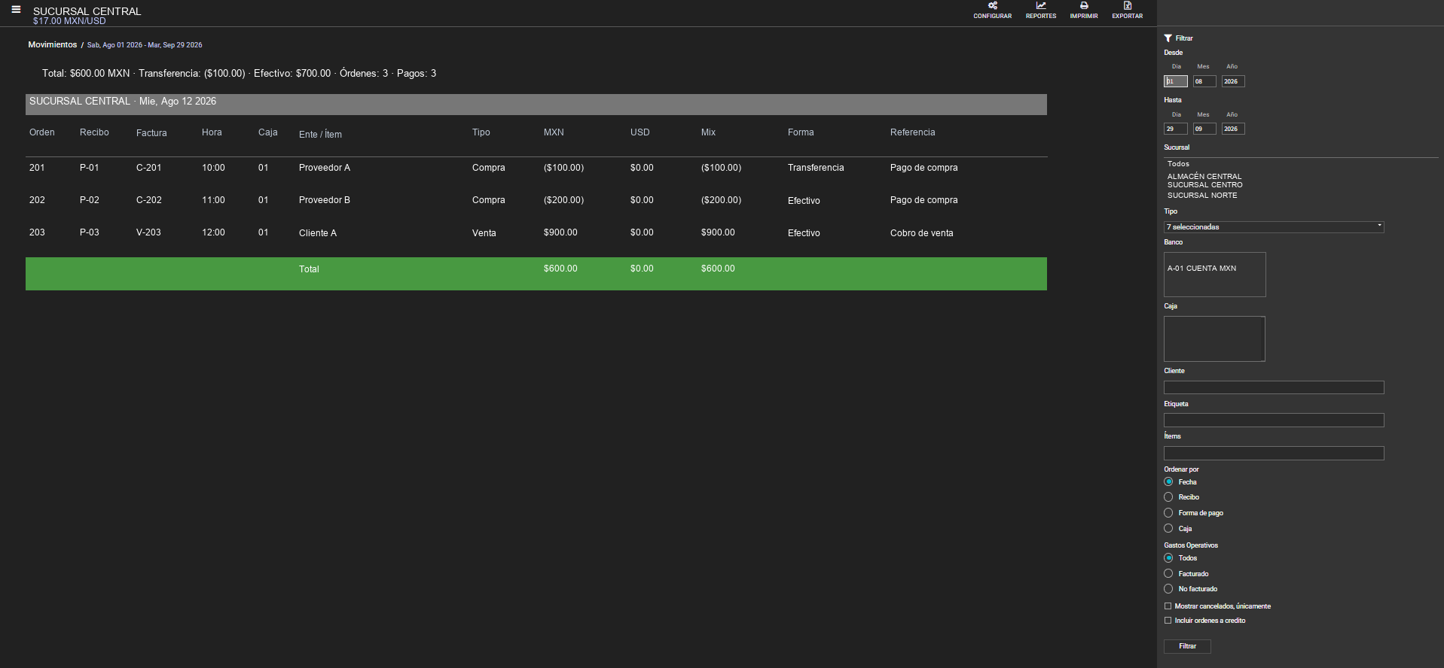Open the Reportes chart icon
Viewport: 1444px width, 668px height.
(x=1040, y=6)
